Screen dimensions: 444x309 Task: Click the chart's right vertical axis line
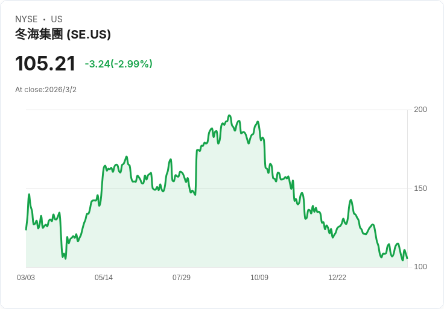click(408, 181)
